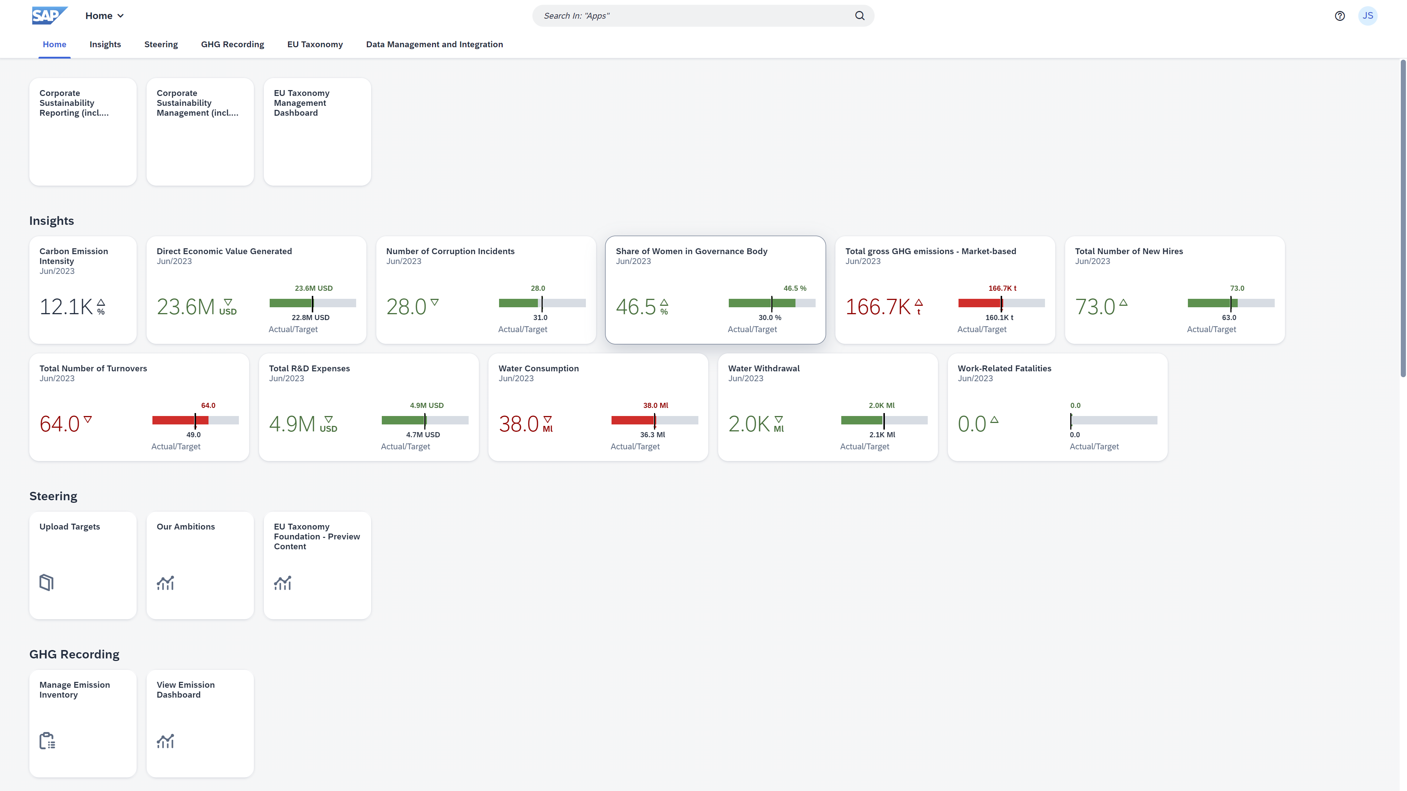Open the Carbon Emission Intensity KPI tile
Image resolution: width=1407 pixels, height=791 pixels.
pyautogui.click(x=83, y=290)
